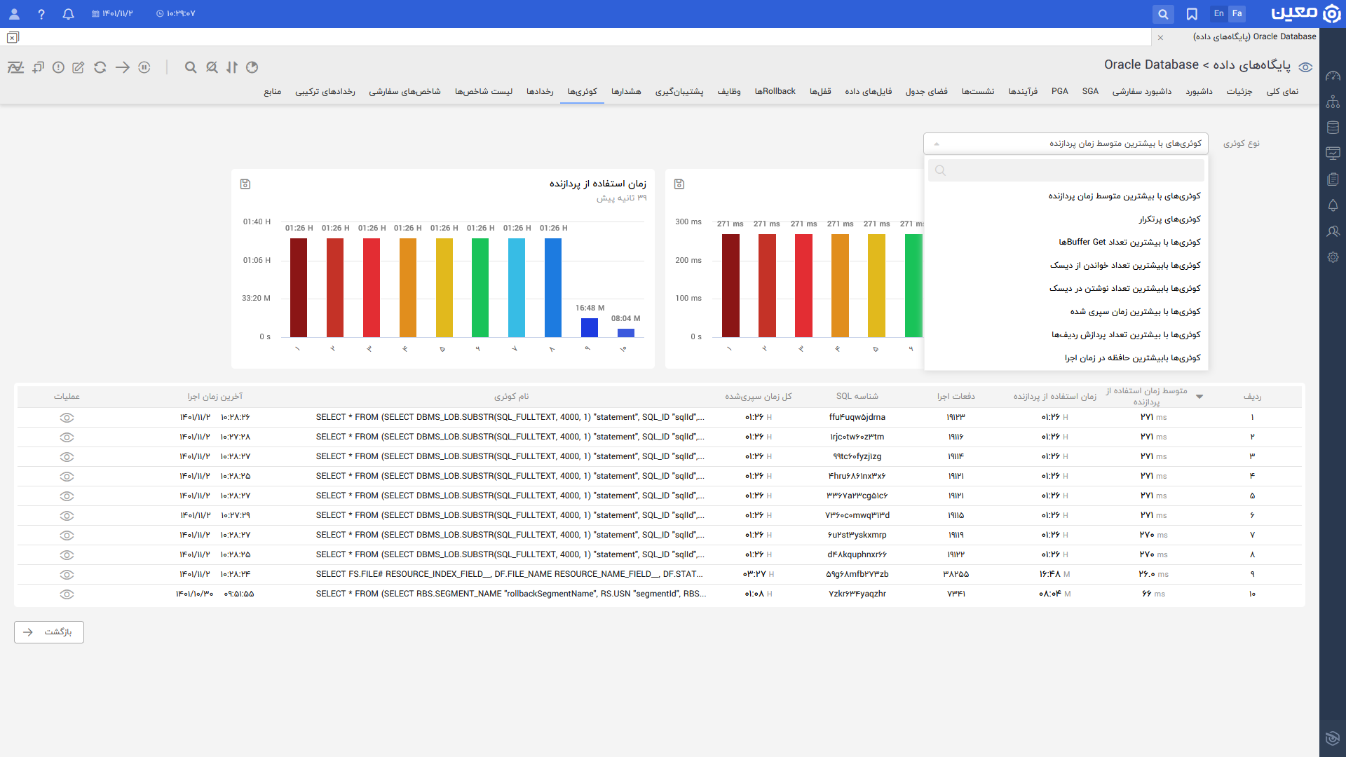Click the chart trend toolbar icon

click(x=15, y=67)
